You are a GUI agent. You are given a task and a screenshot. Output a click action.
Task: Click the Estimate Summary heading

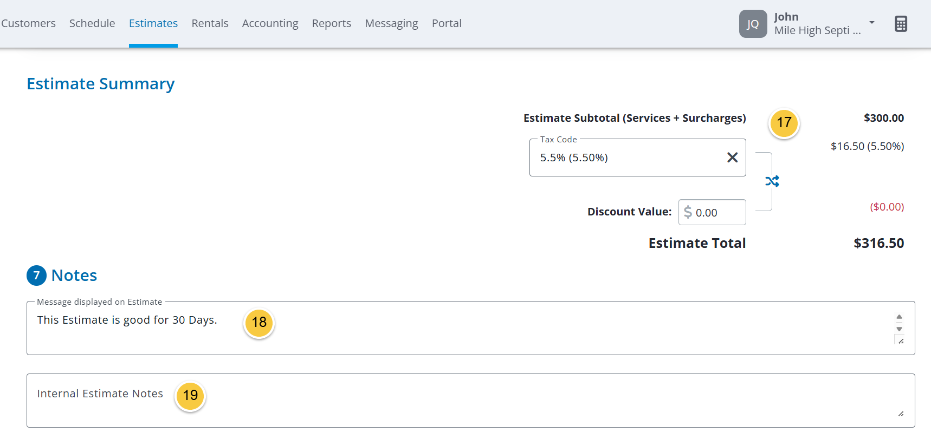(101, 84)
